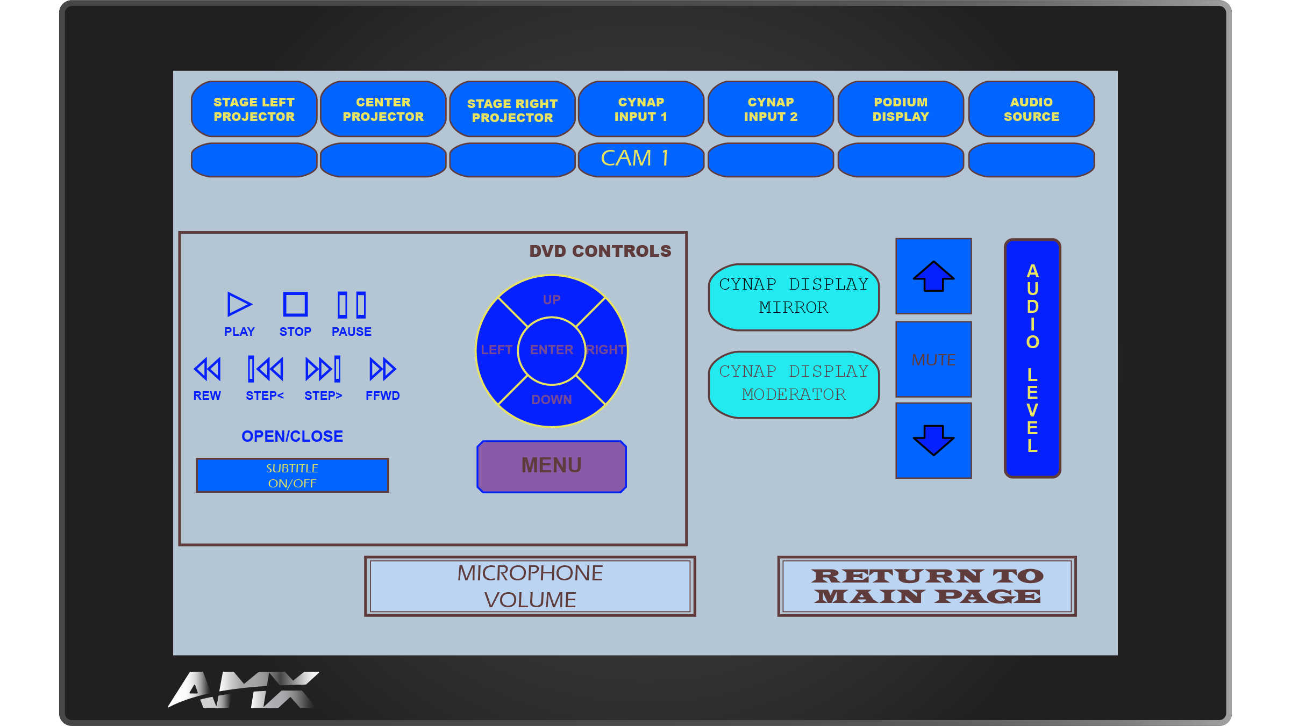Screen dimensions: 1291x726
Task: Start DVD playback with the Play icon
Action: pos(239,305)
